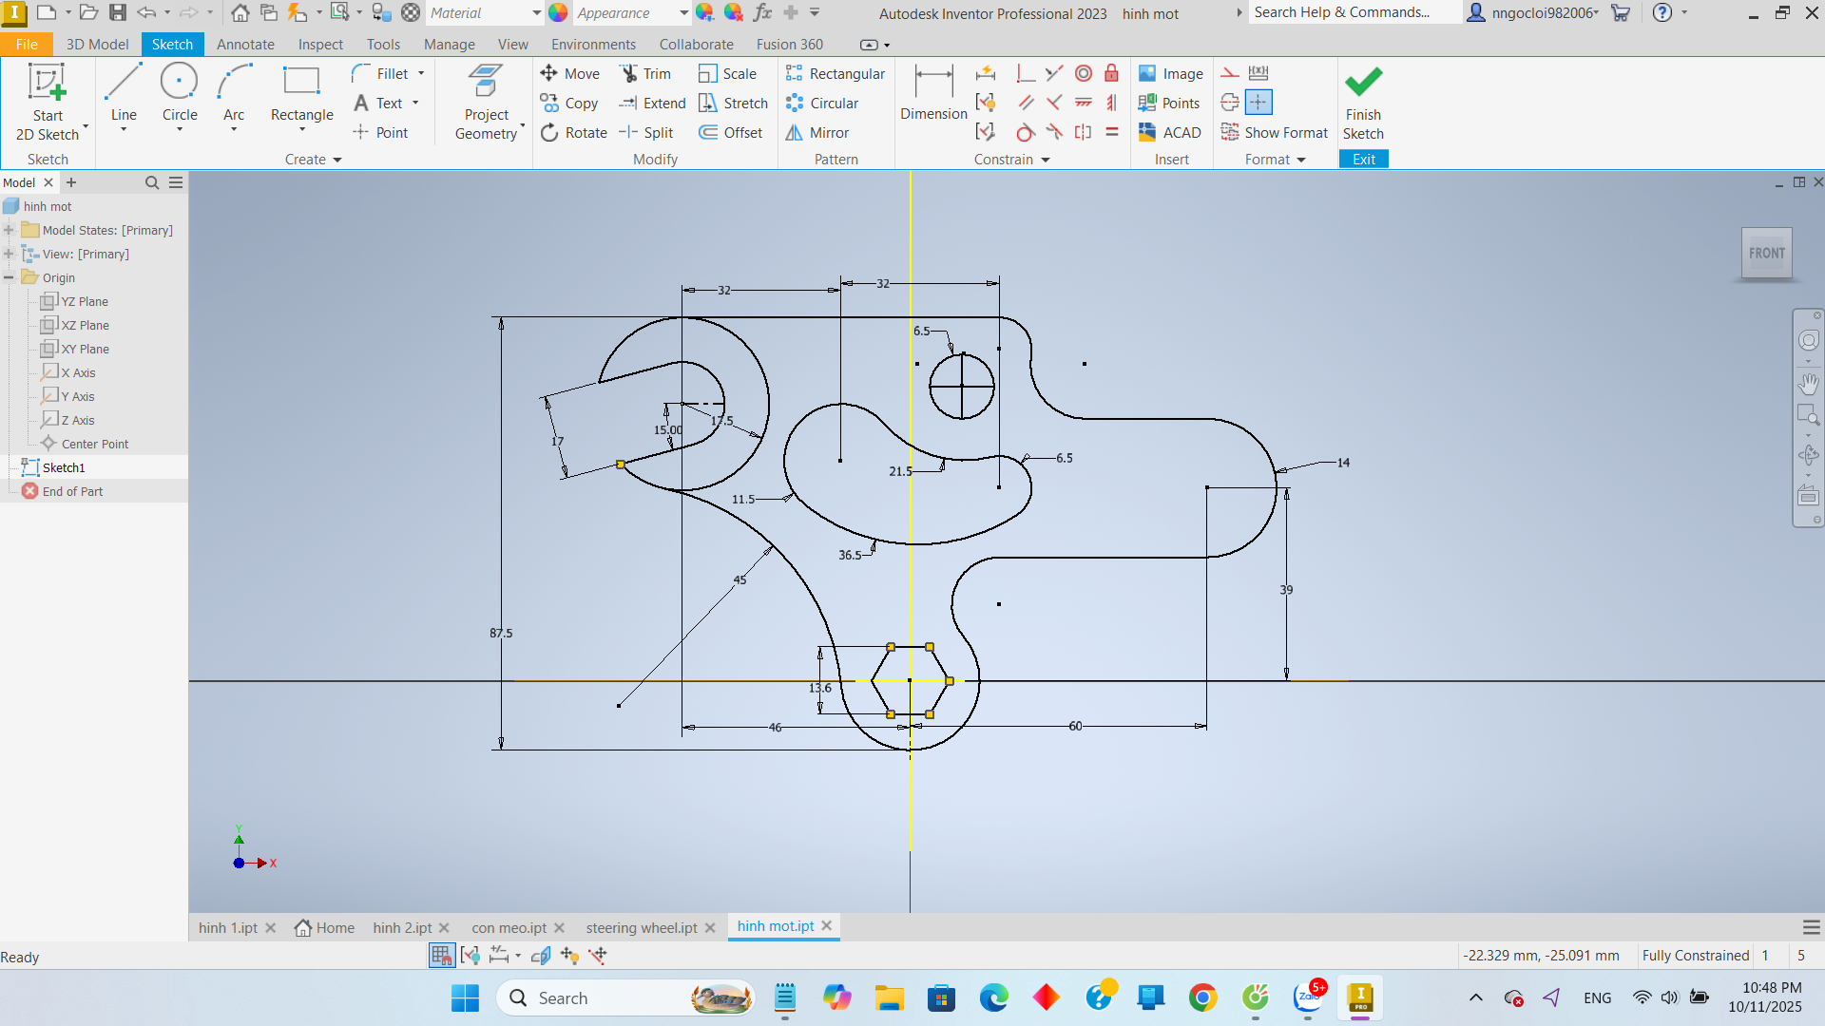The image size is (1825, 1026).
Task: Select the Concentric constraint icon
Action: pyautogui.click(x=1083, y=74)
